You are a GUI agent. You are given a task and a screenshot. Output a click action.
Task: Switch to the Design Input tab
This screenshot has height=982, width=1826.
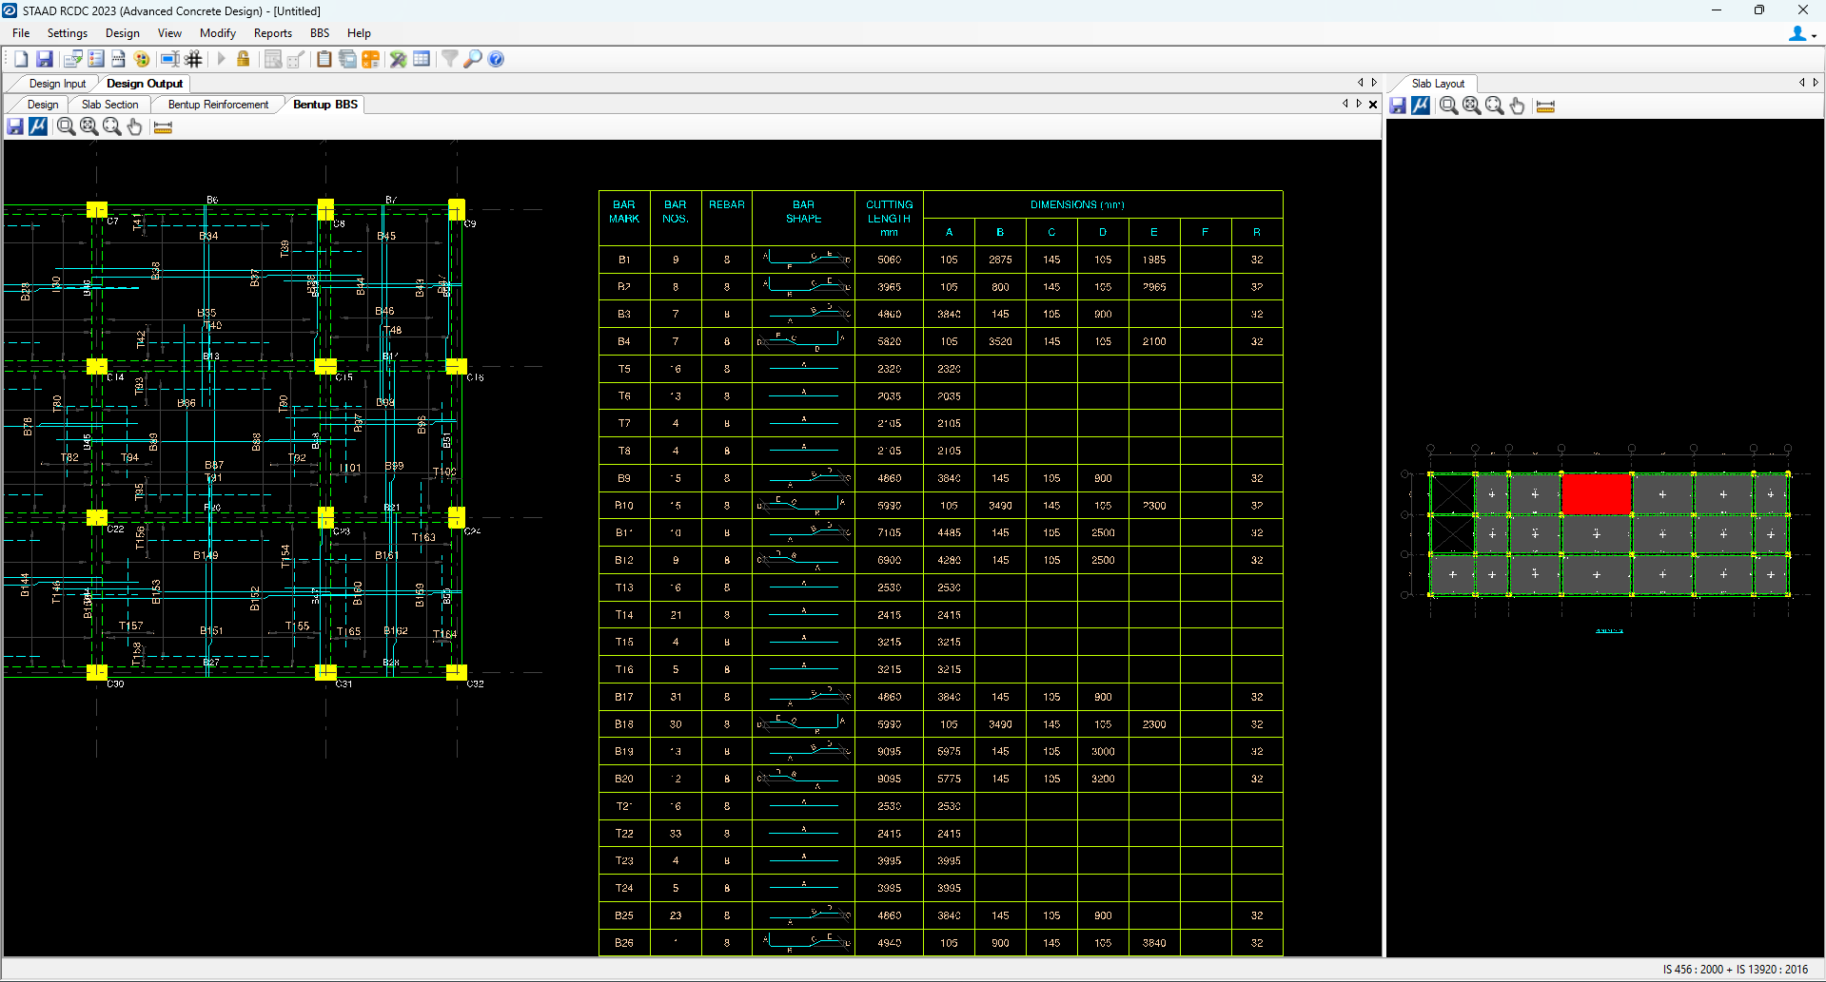pos(57,84)
